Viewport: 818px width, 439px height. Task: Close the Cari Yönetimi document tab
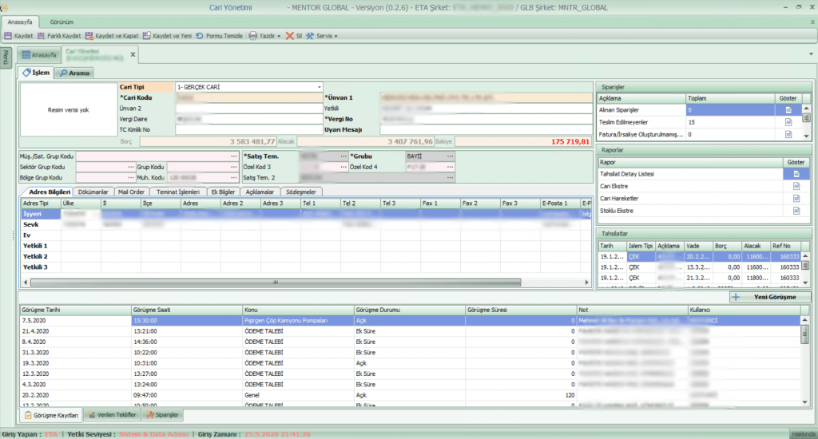[x=133, y=54]
